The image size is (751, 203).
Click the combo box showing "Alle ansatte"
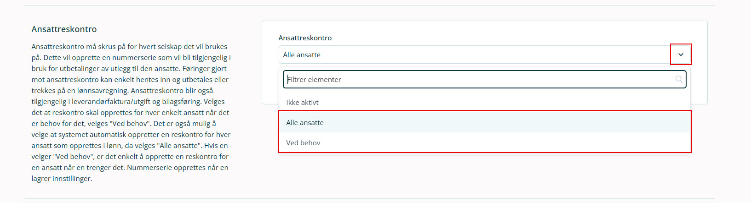point(485,55)
